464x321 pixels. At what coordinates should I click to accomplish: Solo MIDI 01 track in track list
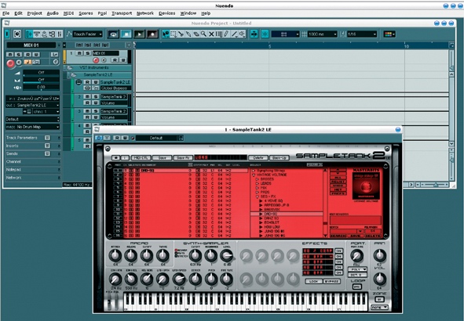pos(88,53)
